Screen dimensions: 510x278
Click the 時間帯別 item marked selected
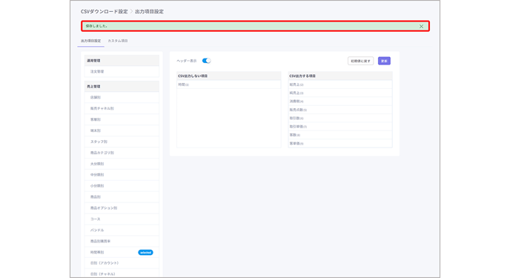[x=122, y=252]
